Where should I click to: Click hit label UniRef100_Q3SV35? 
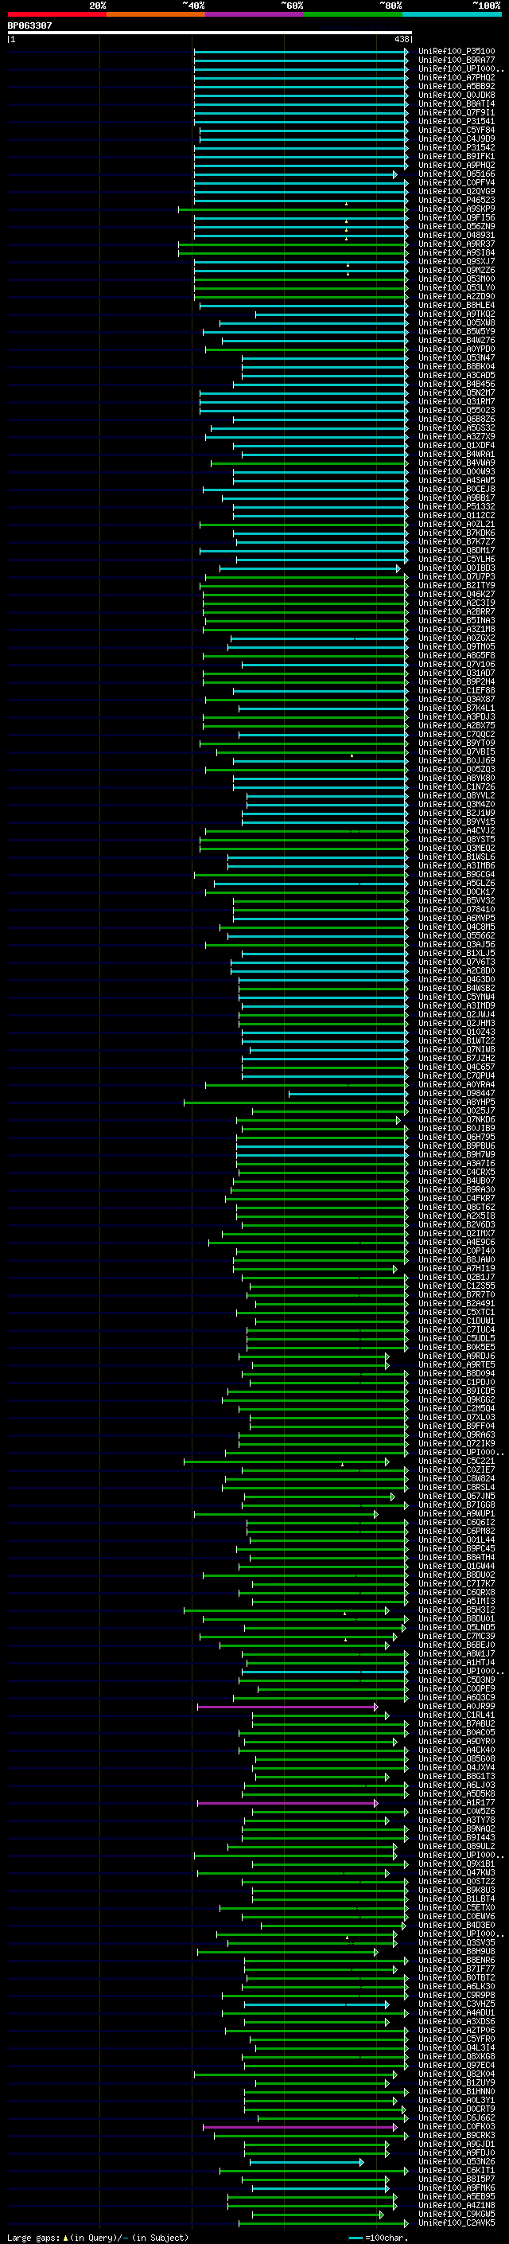(x=457, y=1942)
